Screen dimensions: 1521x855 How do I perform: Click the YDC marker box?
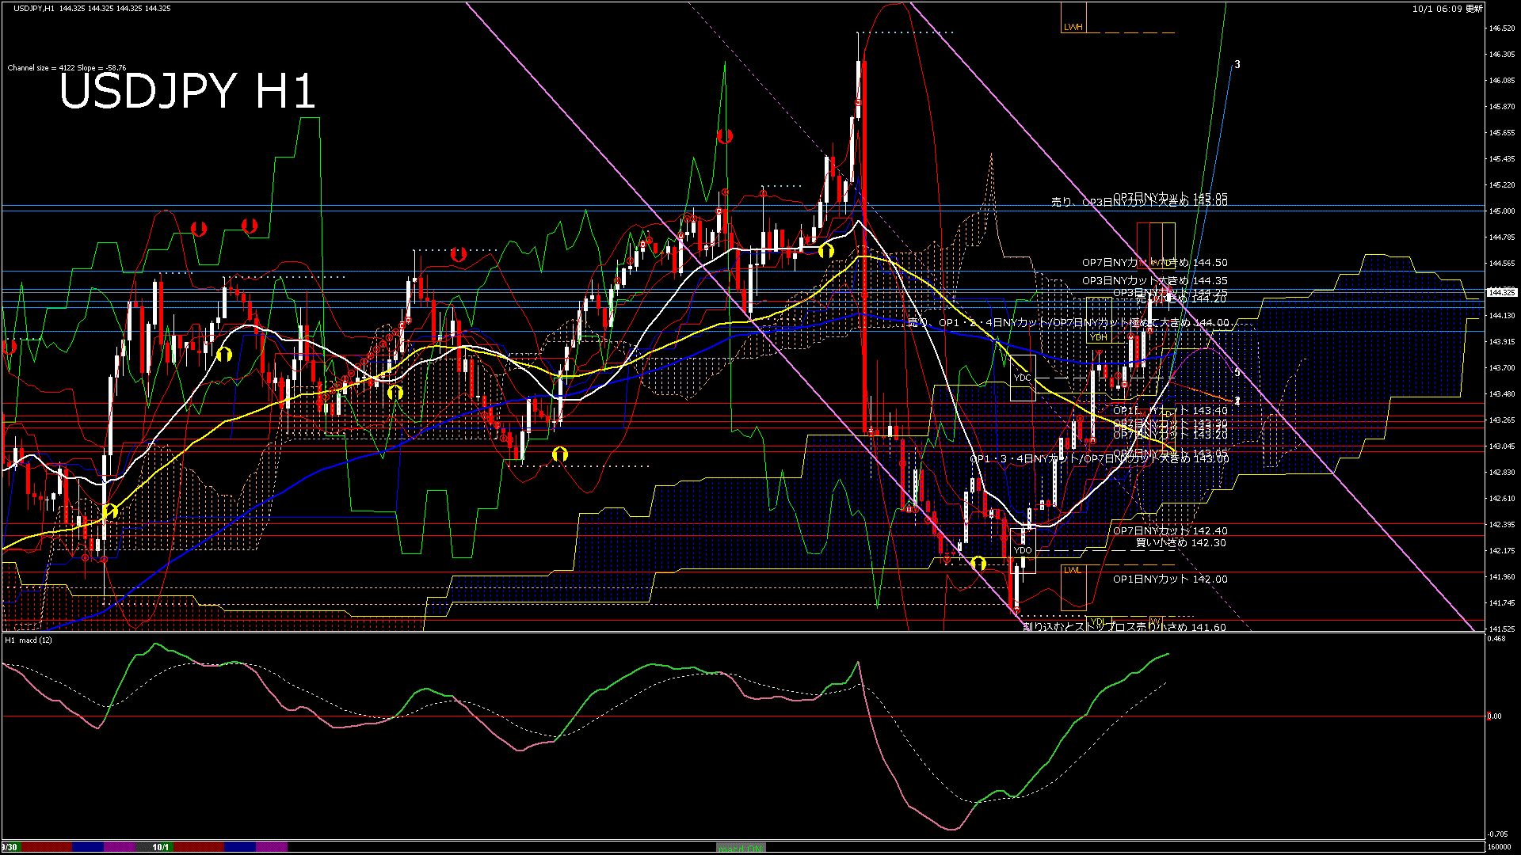tap(1023, 378)
